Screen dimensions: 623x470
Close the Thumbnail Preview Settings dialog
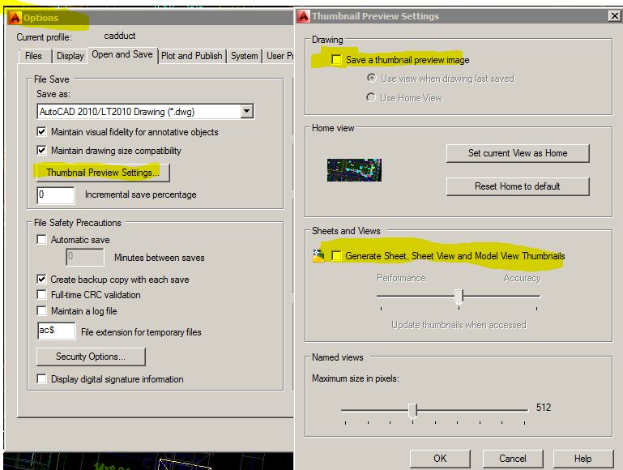[614, 16]
